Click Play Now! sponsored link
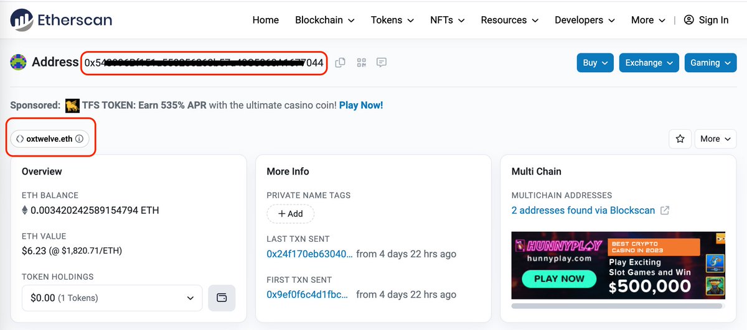The image size is (747, 330). (x=361, y=105)
